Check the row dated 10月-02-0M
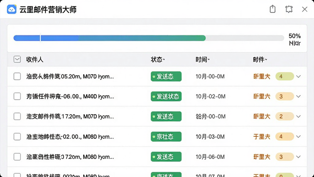 17,96
